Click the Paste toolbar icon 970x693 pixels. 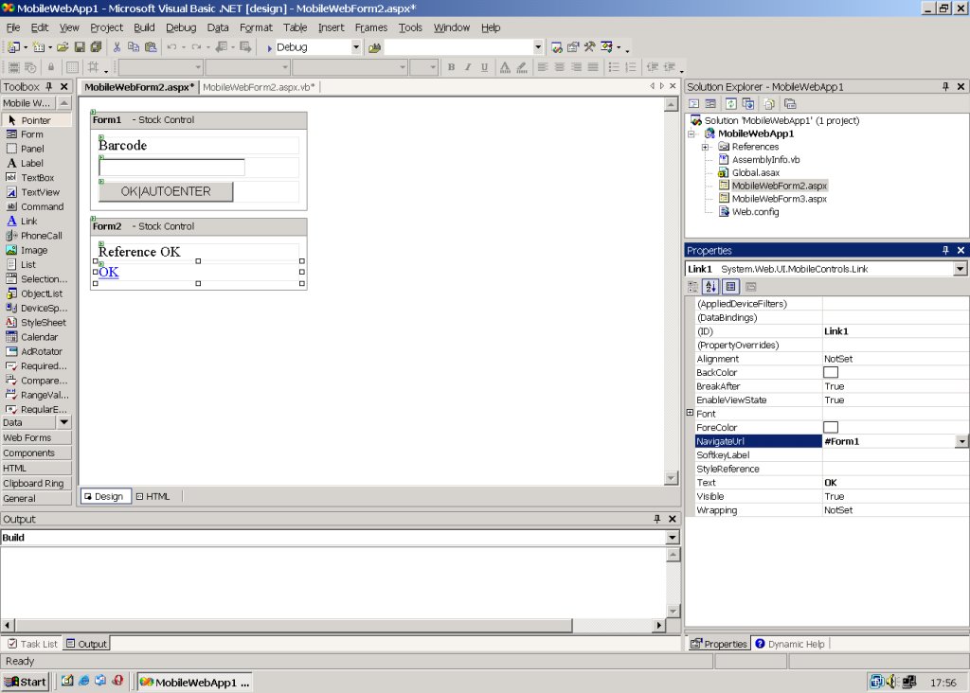point(151,47)
